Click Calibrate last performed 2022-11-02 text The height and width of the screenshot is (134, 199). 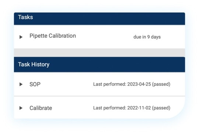132,108
